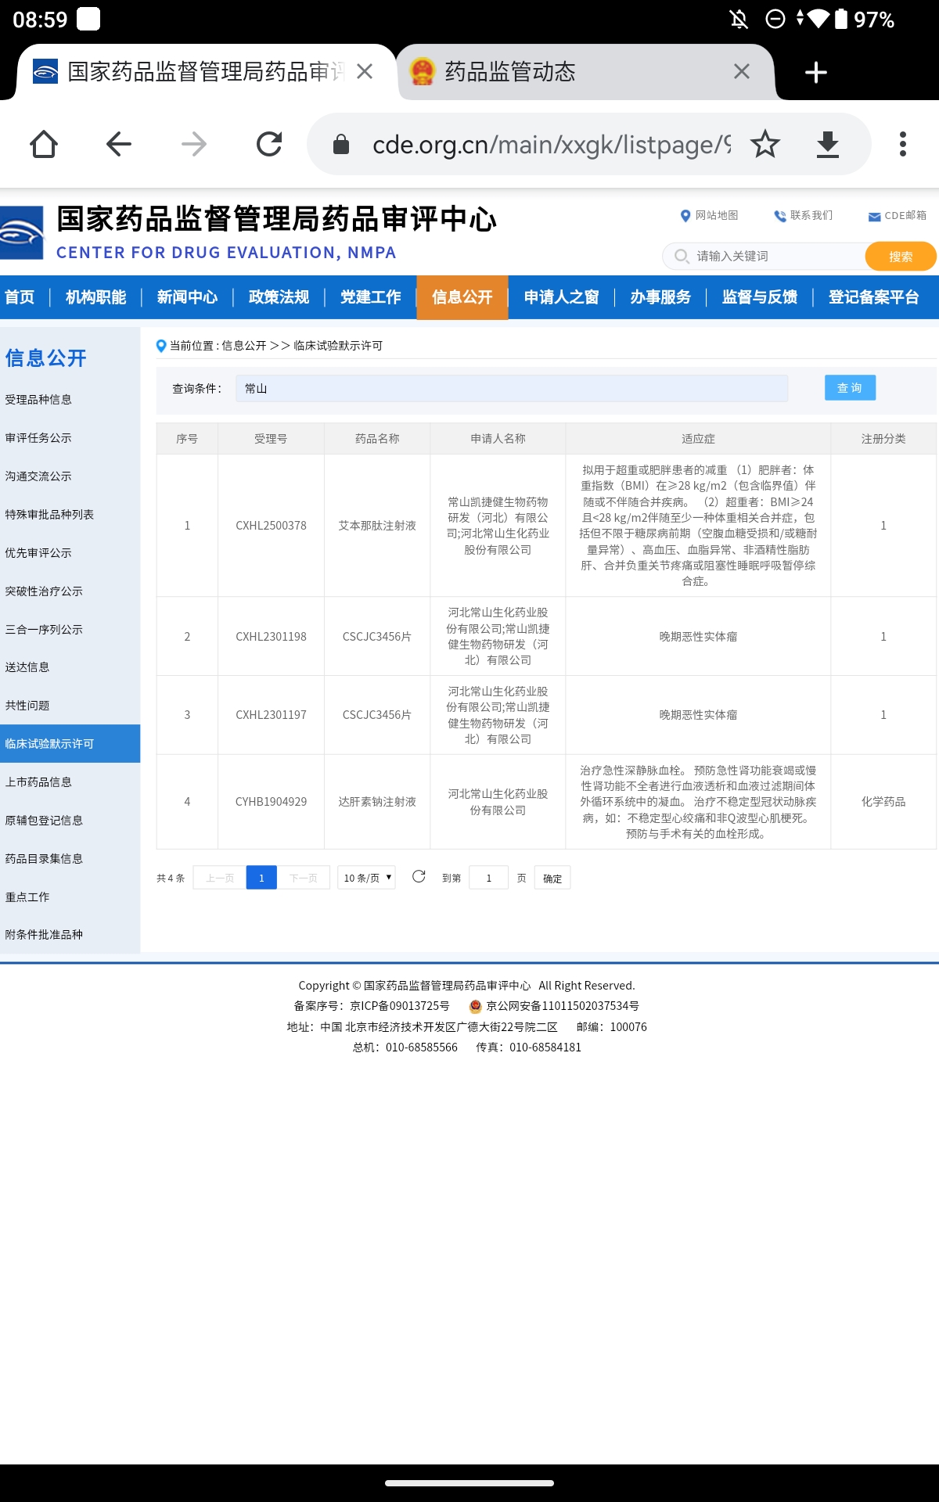
Task: Open 联系我们 link
Action: 804,215
